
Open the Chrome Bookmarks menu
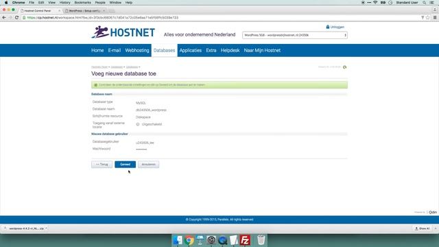tap(82, 3)
